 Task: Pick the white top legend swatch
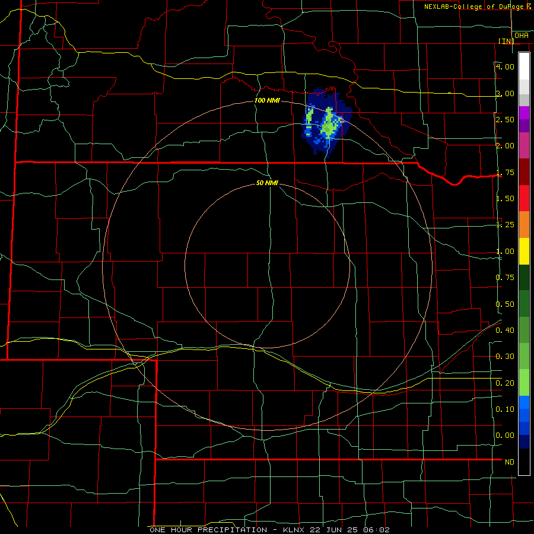[x=524, y=66]
